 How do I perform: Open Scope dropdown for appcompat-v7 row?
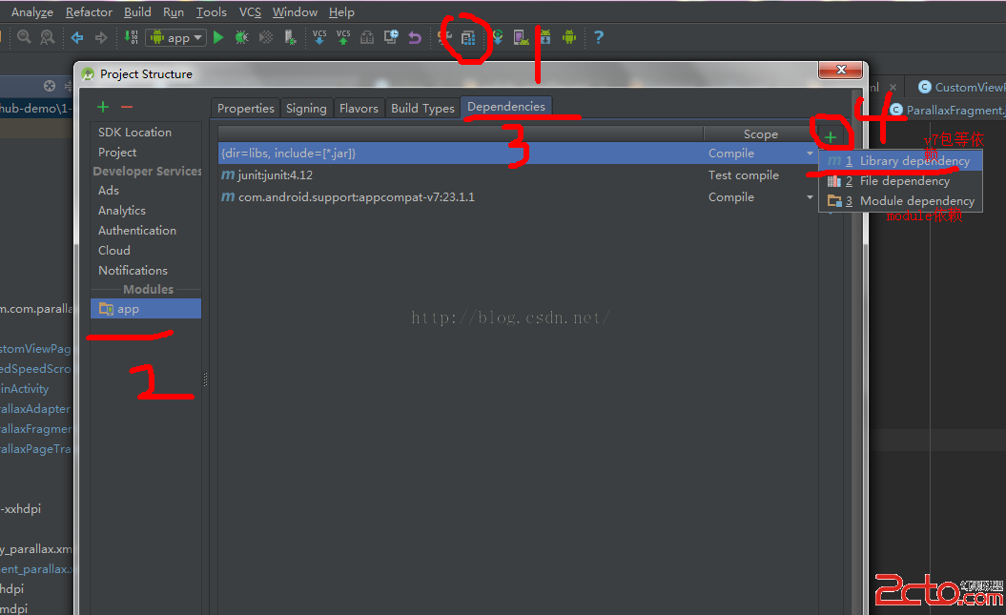(810, 196)
